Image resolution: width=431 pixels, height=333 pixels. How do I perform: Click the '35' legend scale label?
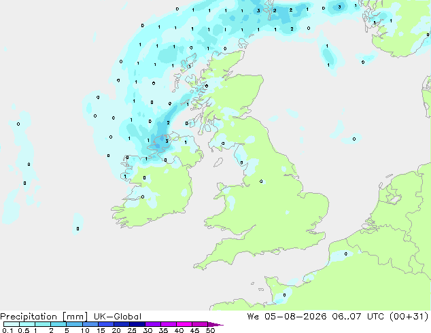point(163,330)
